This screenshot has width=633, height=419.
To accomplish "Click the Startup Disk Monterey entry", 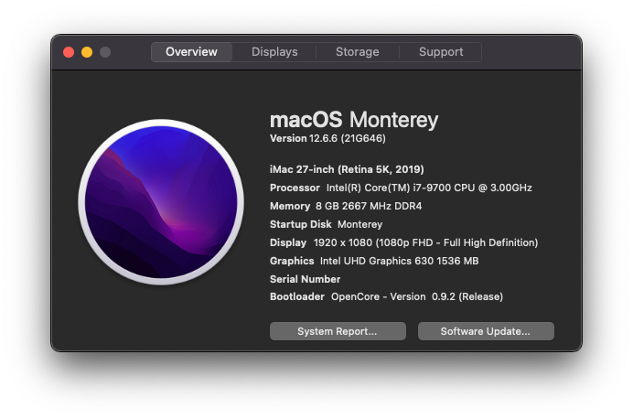I will [x=327, y=224].
